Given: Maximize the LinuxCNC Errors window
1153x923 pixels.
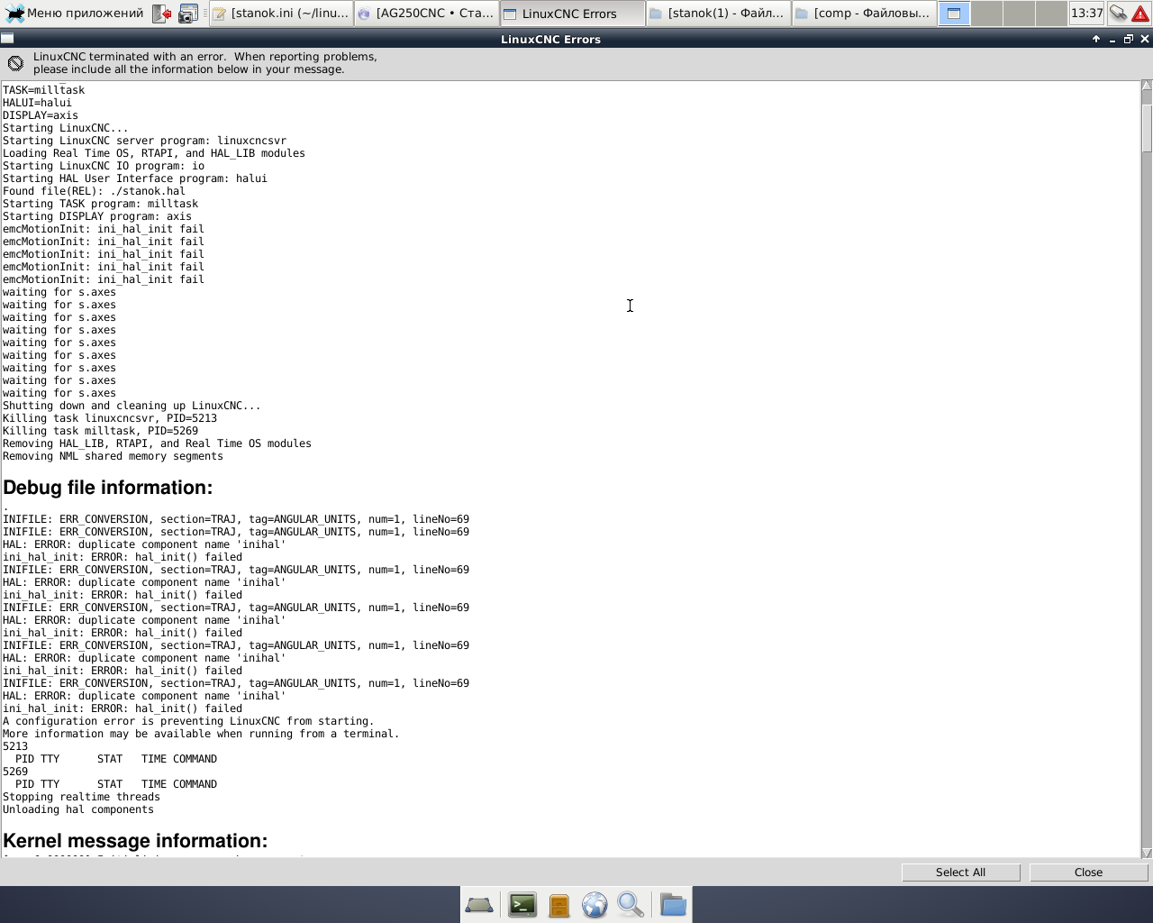Looking at the screenshot, I should pos(1129,39).
